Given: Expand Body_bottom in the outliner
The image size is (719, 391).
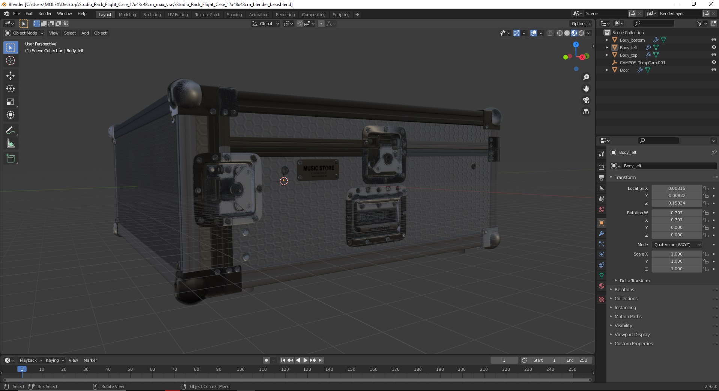Looking at the screenshot, I should [607, 40].
